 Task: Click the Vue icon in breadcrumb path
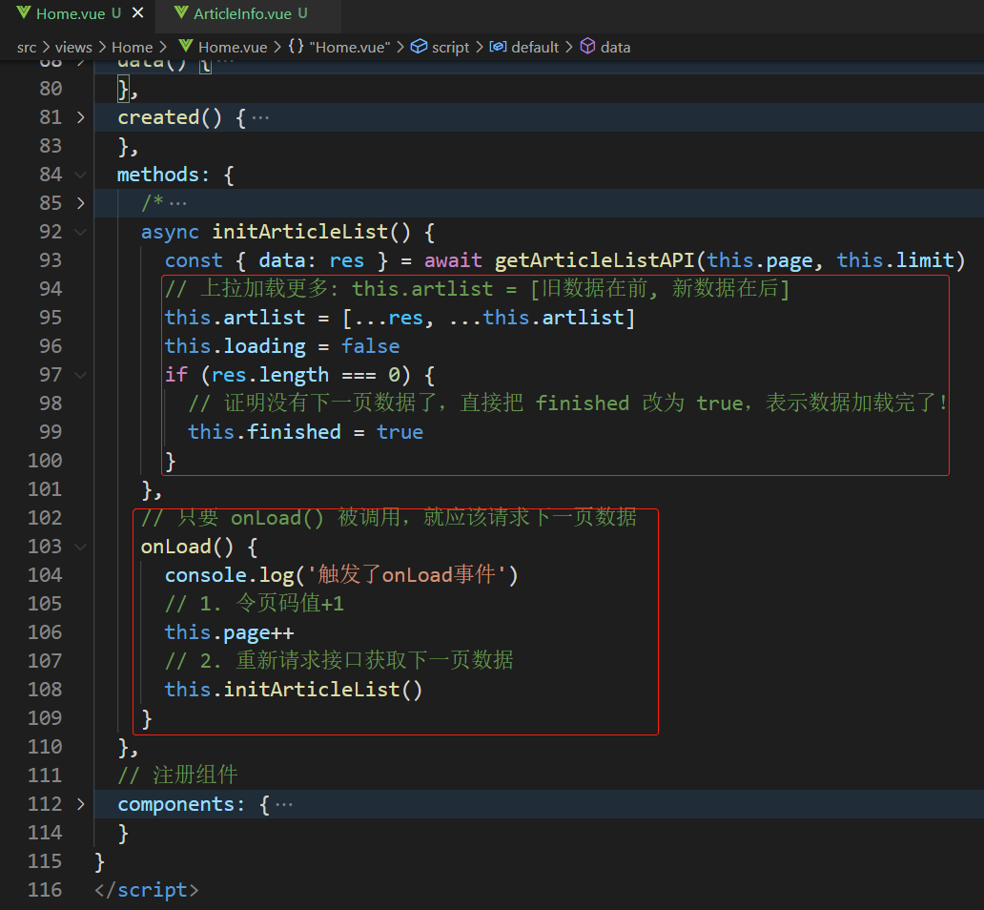186,47
